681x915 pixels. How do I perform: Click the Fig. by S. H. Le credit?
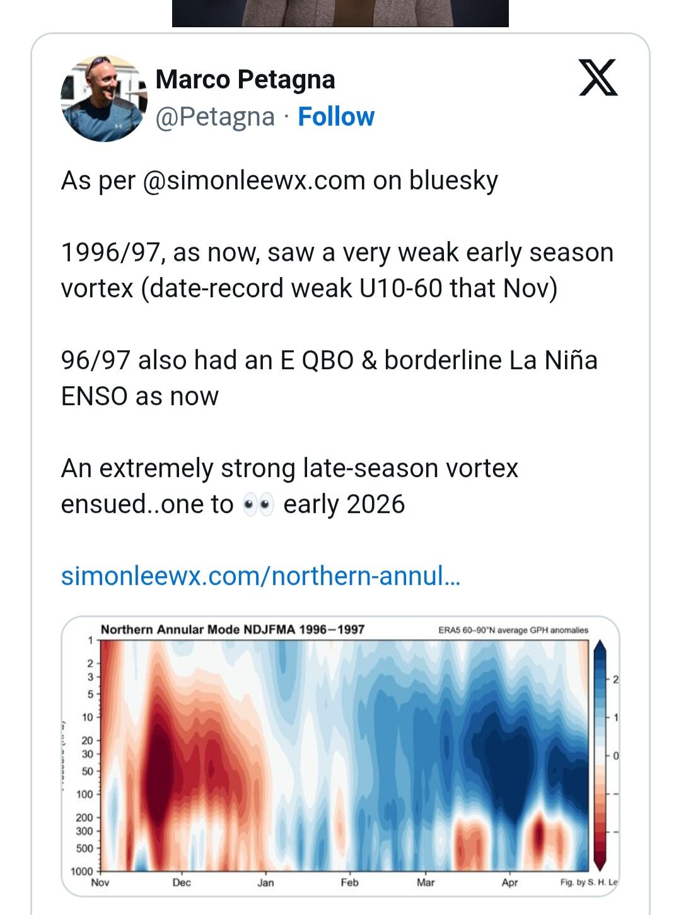tap(588, 882)
